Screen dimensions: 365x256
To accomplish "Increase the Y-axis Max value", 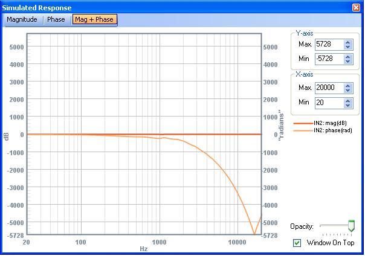I will [x=348, y=42].
